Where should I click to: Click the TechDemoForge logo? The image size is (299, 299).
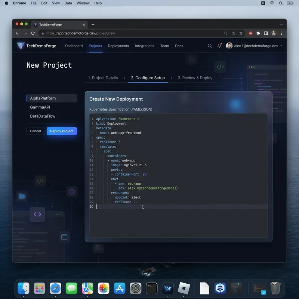[x=36, y=46]
